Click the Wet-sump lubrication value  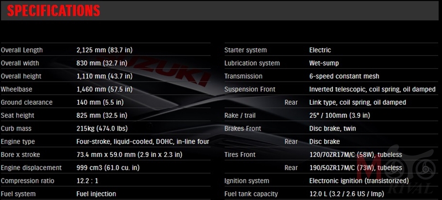(x=324, y=63)
